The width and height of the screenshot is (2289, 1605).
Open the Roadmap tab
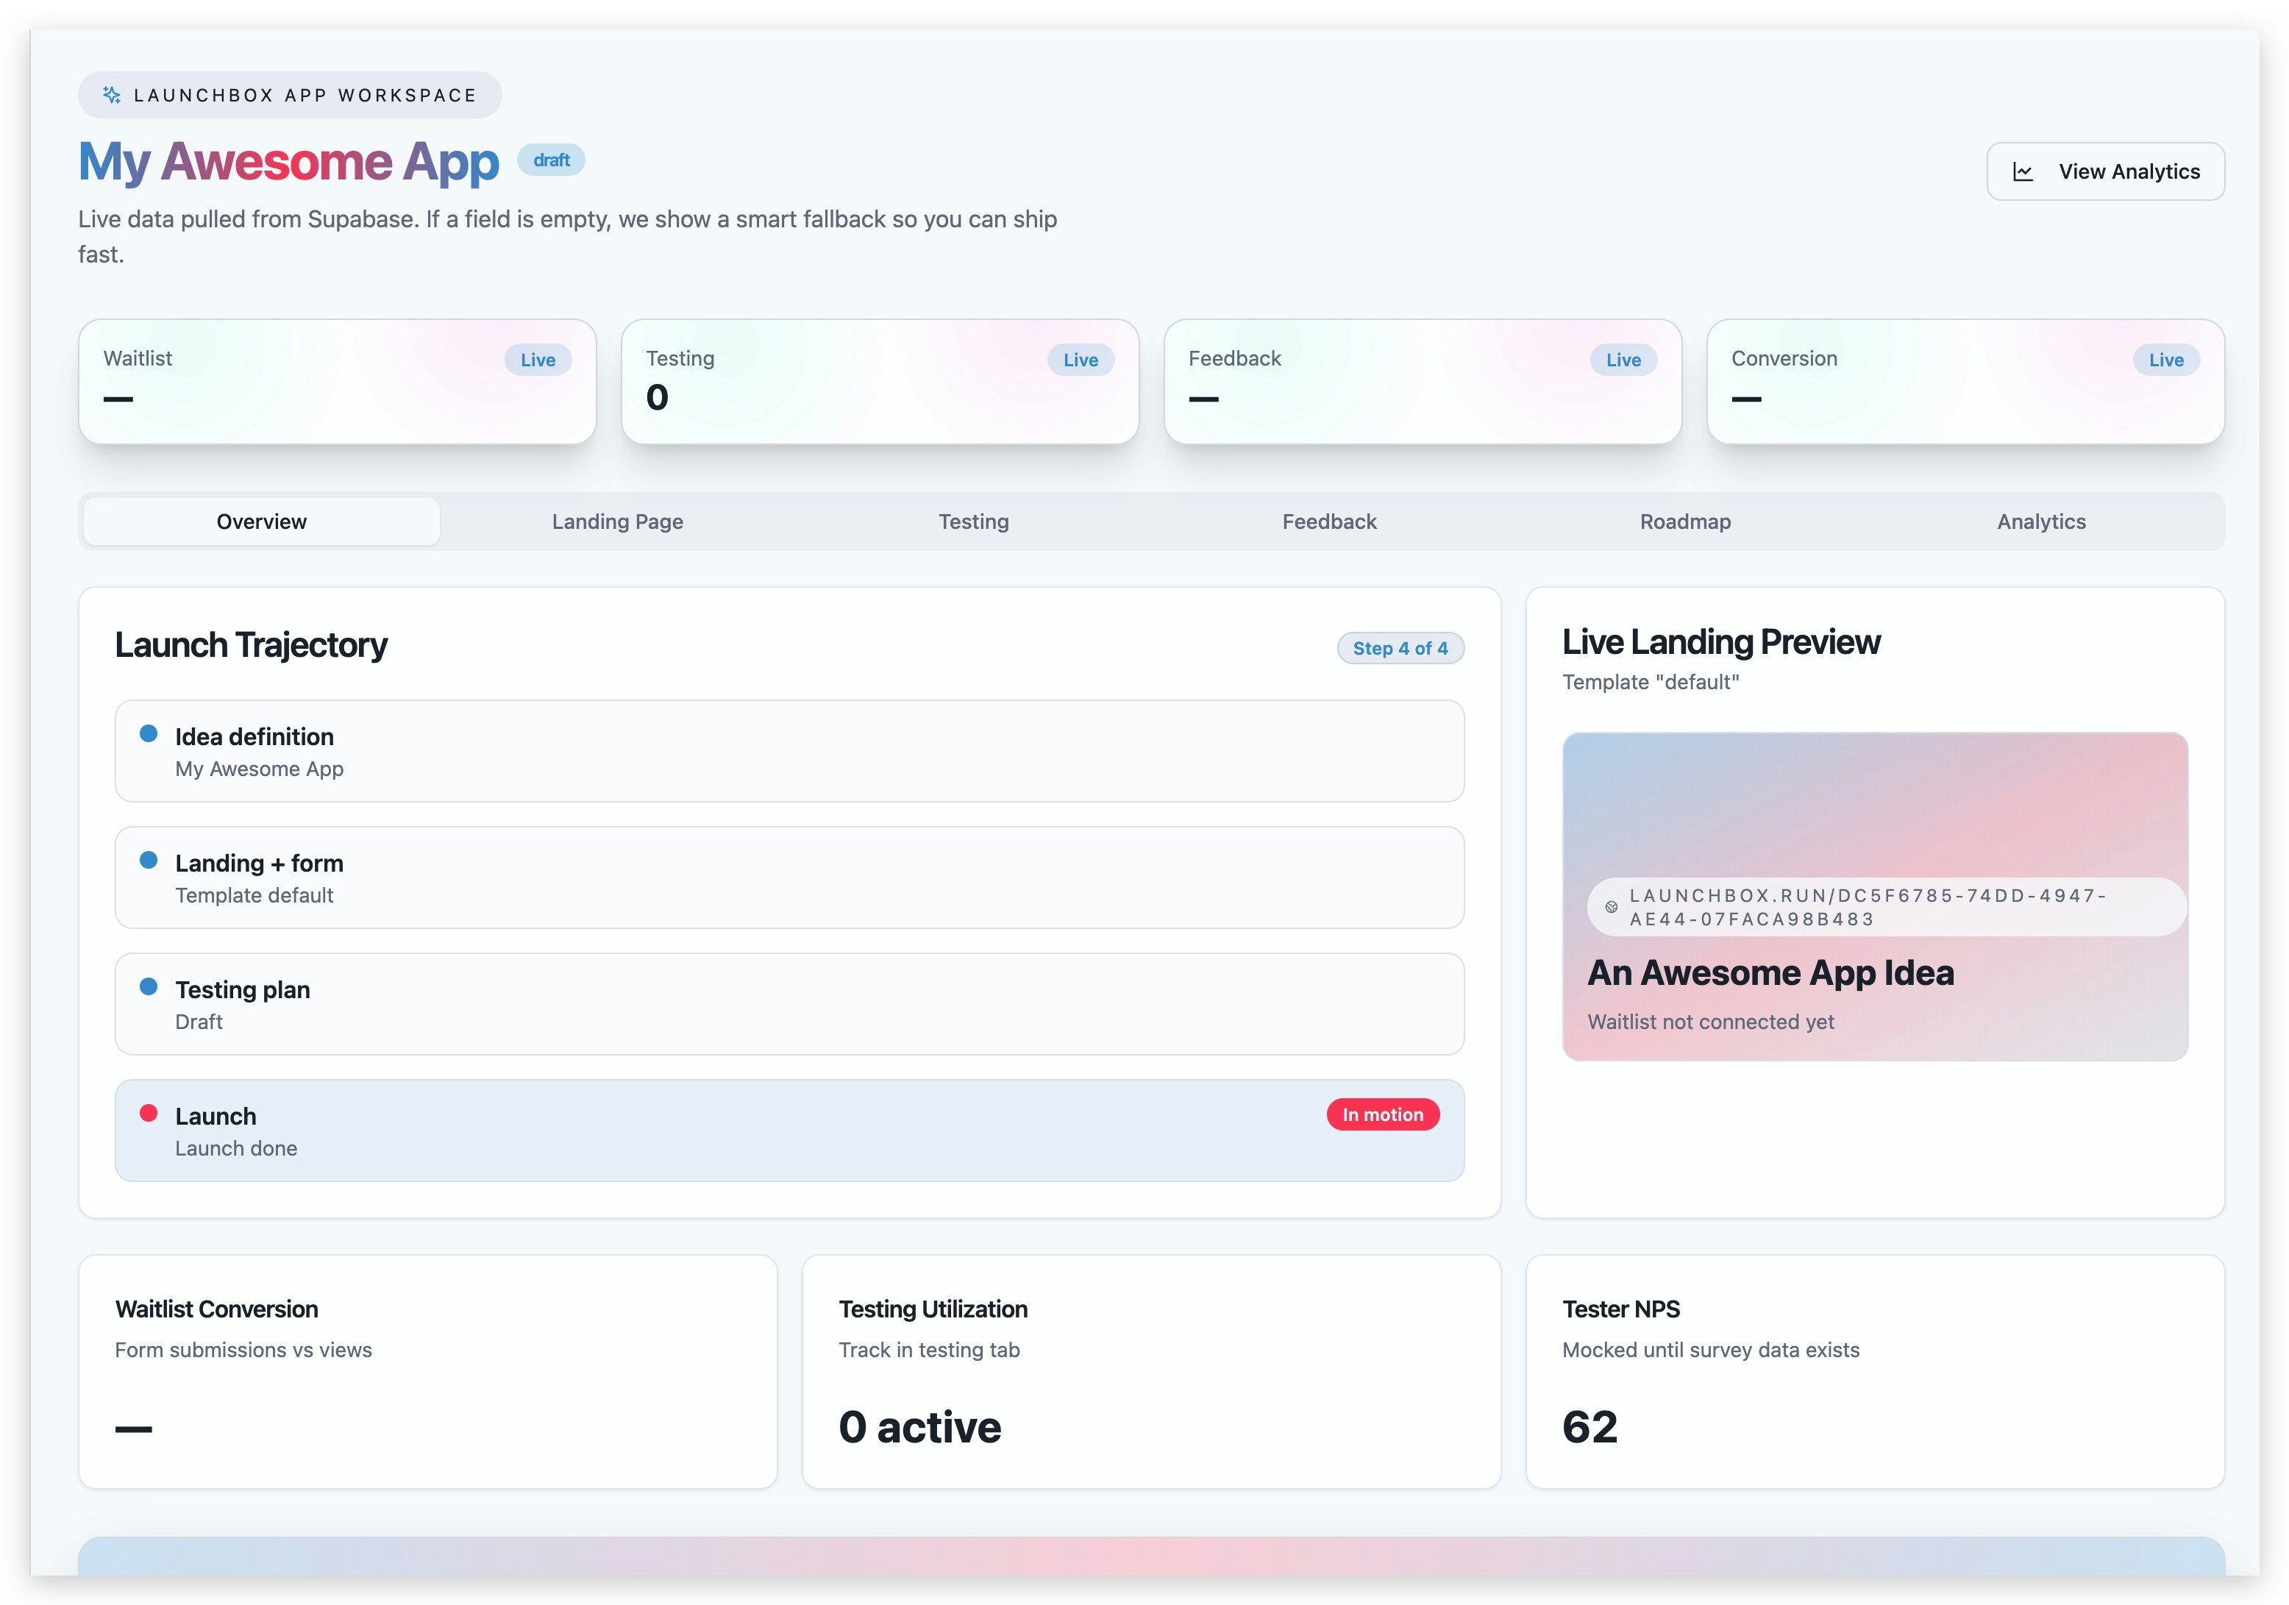(1685, 520)
